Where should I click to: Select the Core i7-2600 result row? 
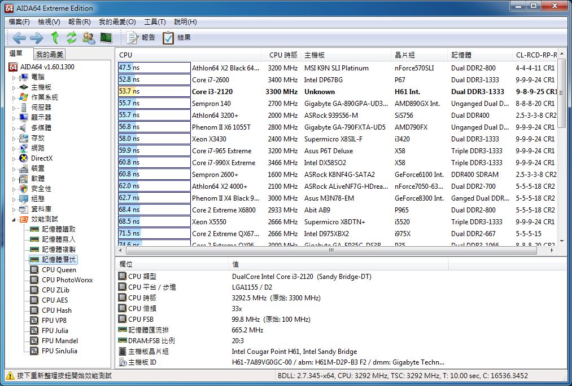coord(337,80)
